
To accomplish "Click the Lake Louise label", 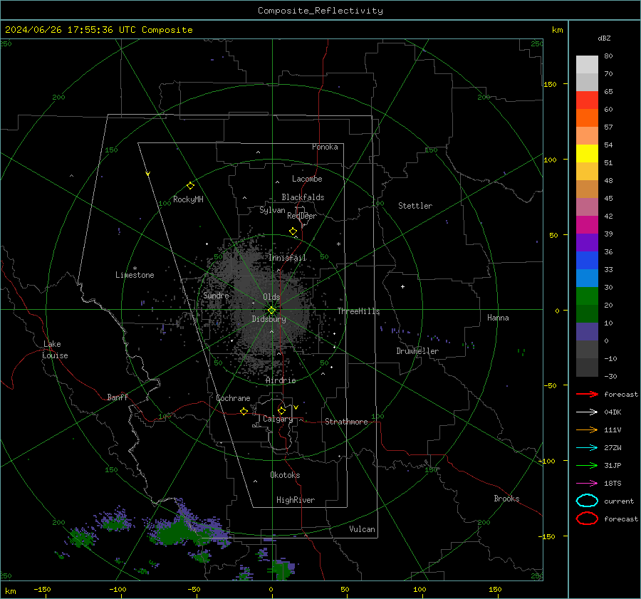I will pos(55,350).
